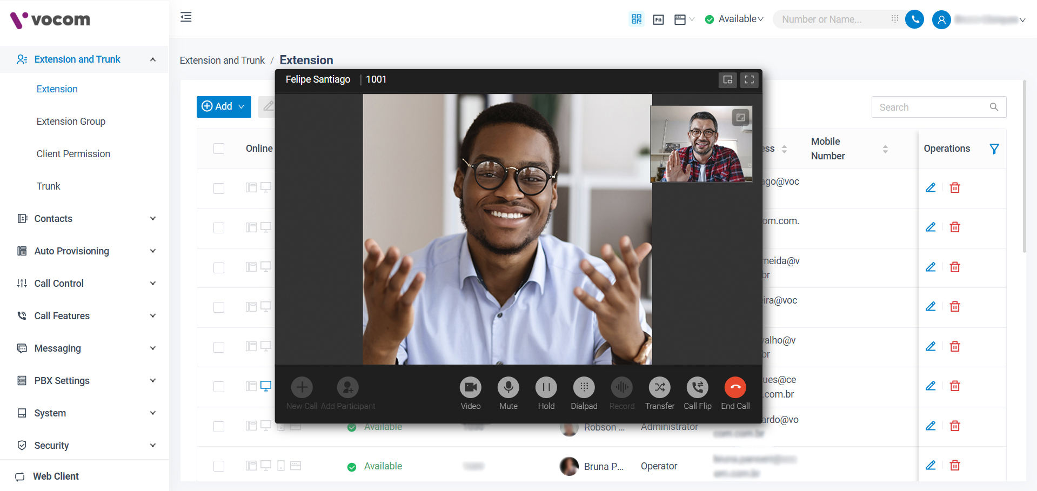Click the blue phone dial button

click(914, 19)
